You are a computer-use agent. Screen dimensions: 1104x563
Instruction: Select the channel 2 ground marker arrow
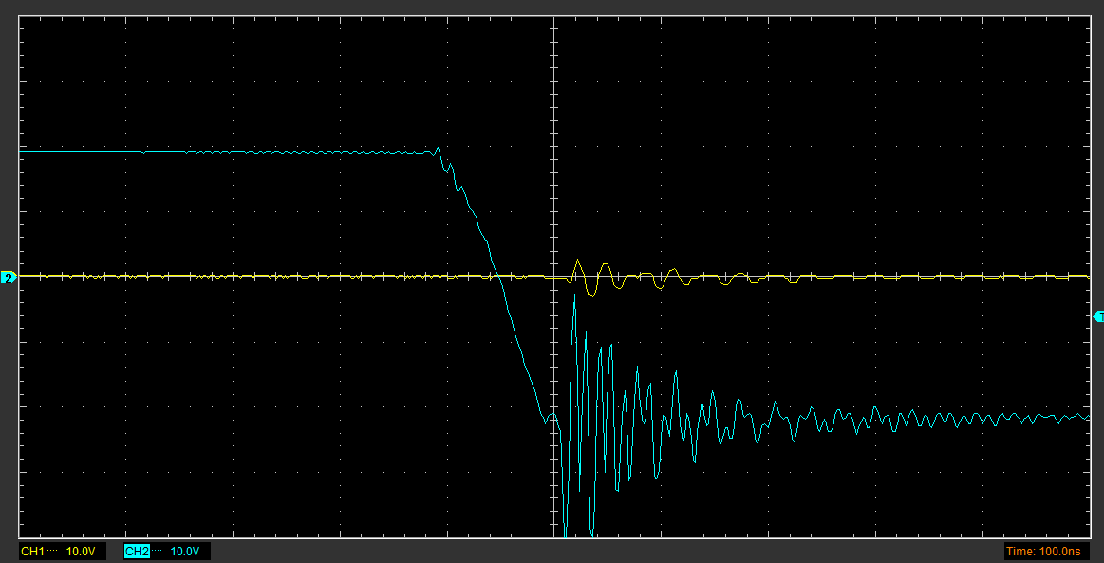[9, 277]
